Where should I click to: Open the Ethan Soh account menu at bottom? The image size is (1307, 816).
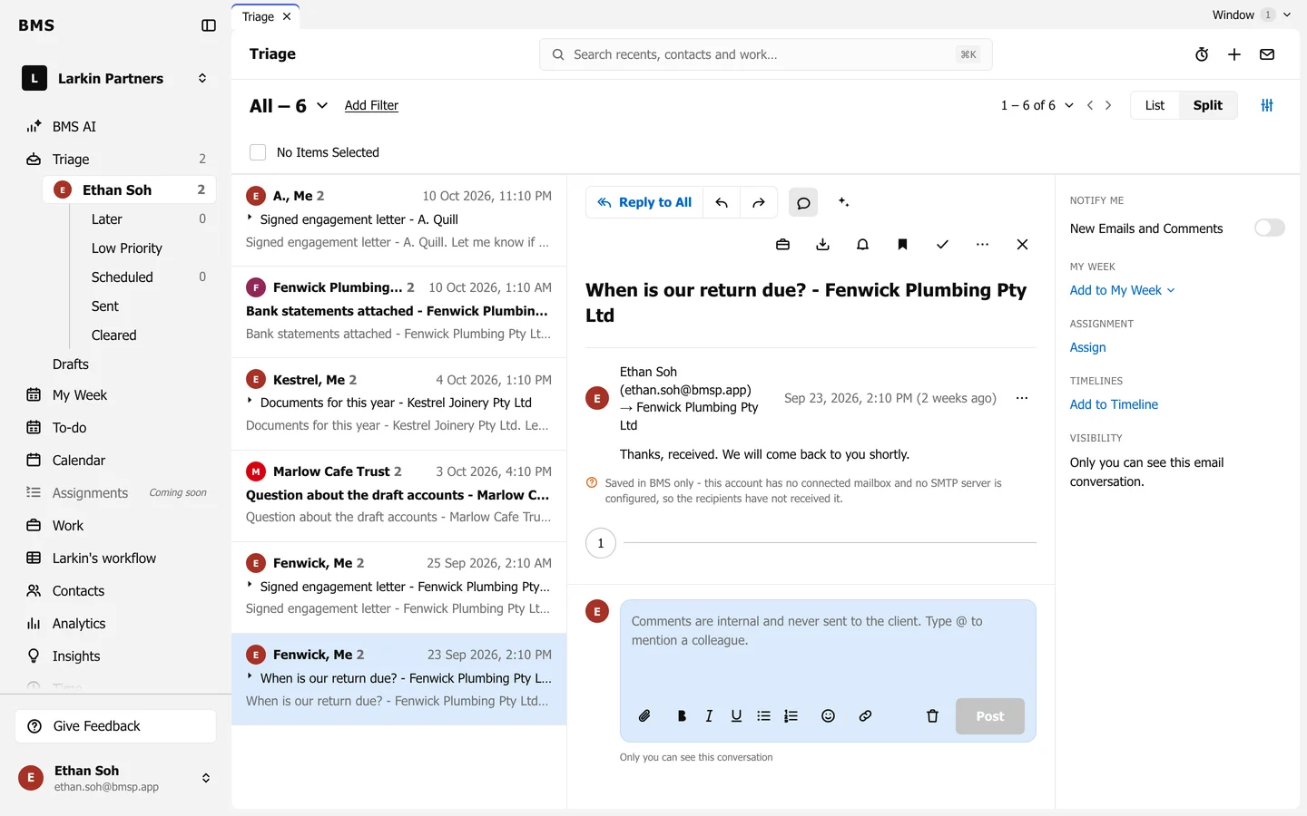point(116,778)
